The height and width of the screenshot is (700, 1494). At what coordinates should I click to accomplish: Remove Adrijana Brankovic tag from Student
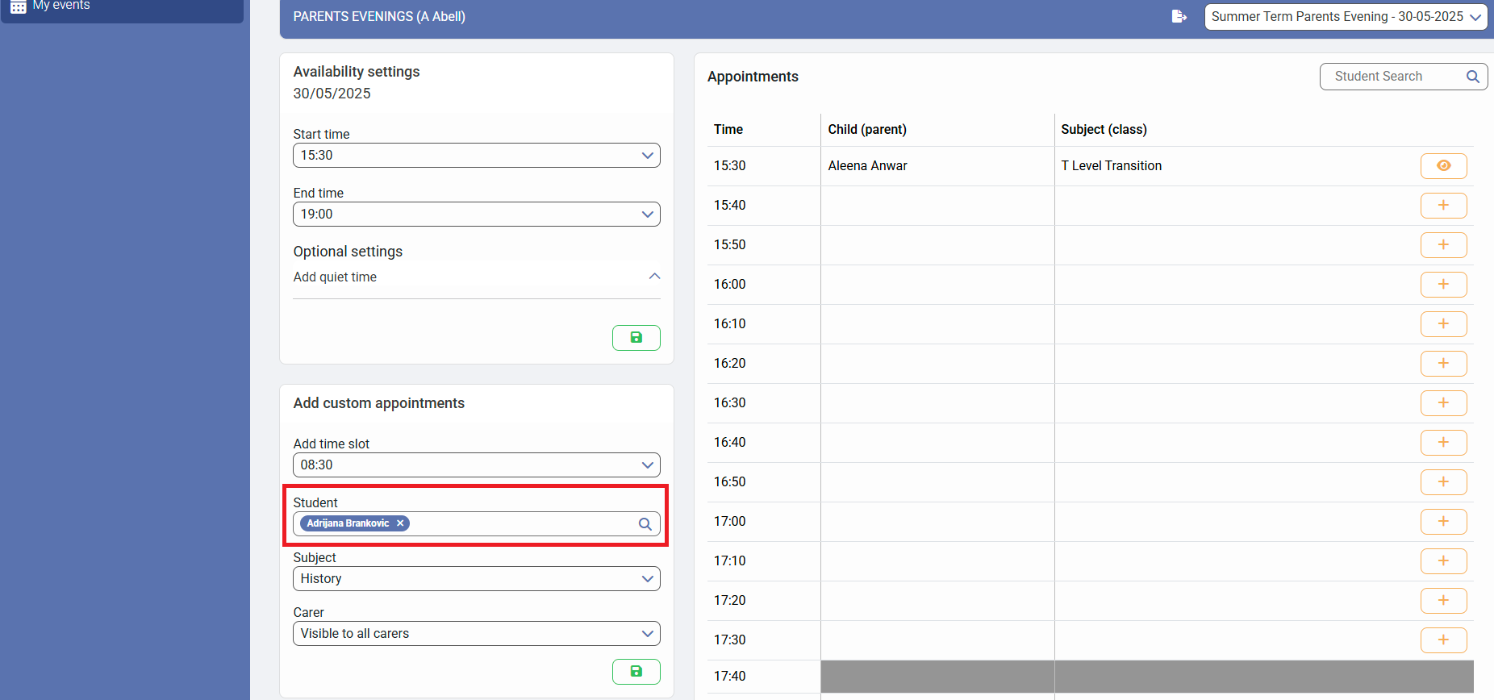click(400, 523)
